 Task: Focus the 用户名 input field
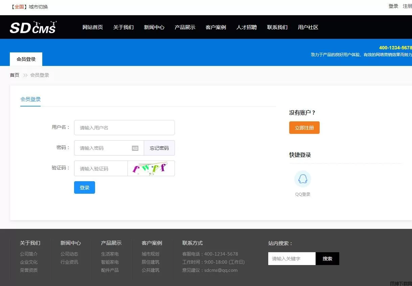[x=124, y=128]
